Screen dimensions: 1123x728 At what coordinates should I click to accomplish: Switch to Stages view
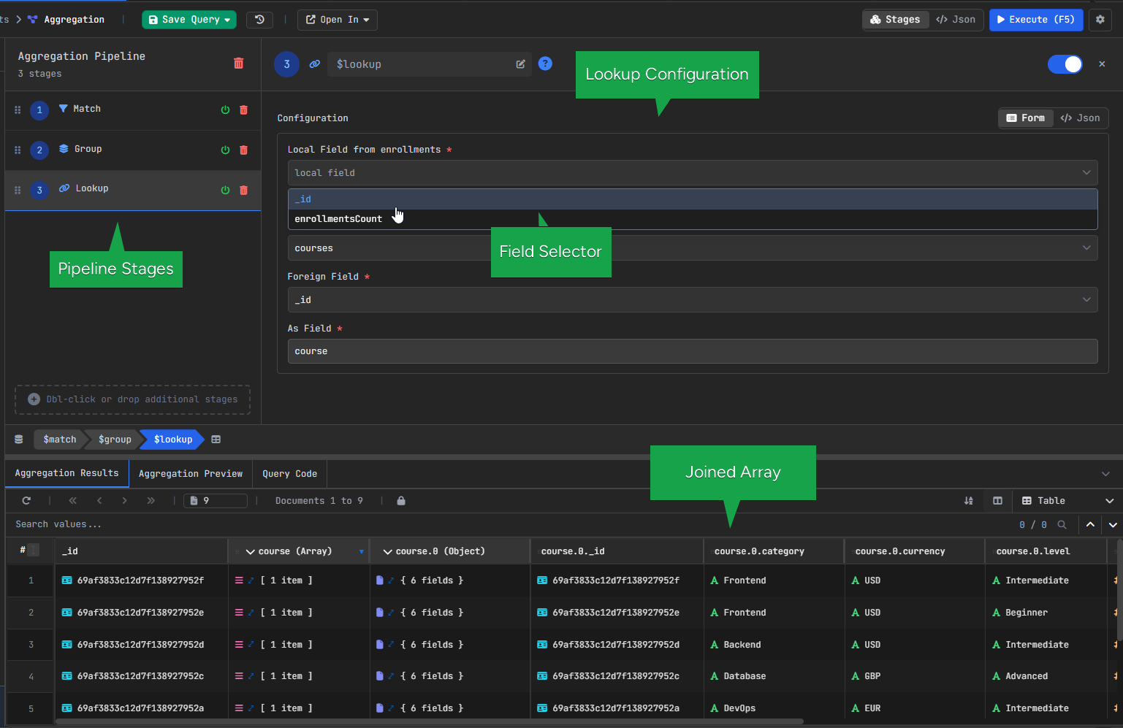tap(895, 20)
